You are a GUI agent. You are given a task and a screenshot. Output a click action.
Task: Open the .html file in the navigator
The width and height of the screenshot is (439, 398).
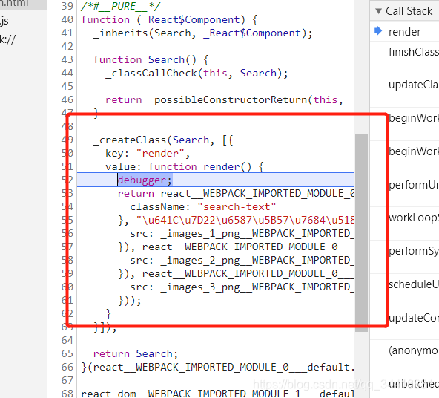14,4
